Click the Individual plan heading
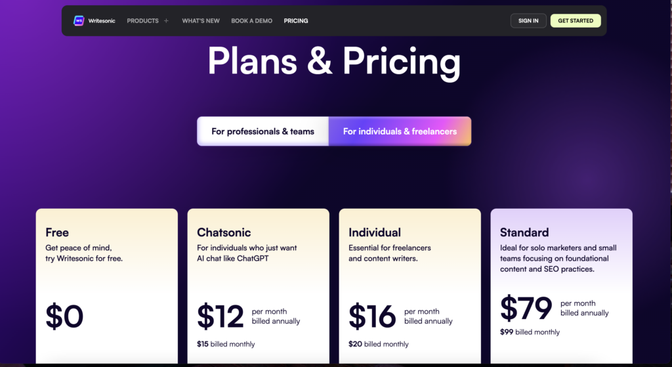The image size is (672, 367). click(x=375, y=232)
